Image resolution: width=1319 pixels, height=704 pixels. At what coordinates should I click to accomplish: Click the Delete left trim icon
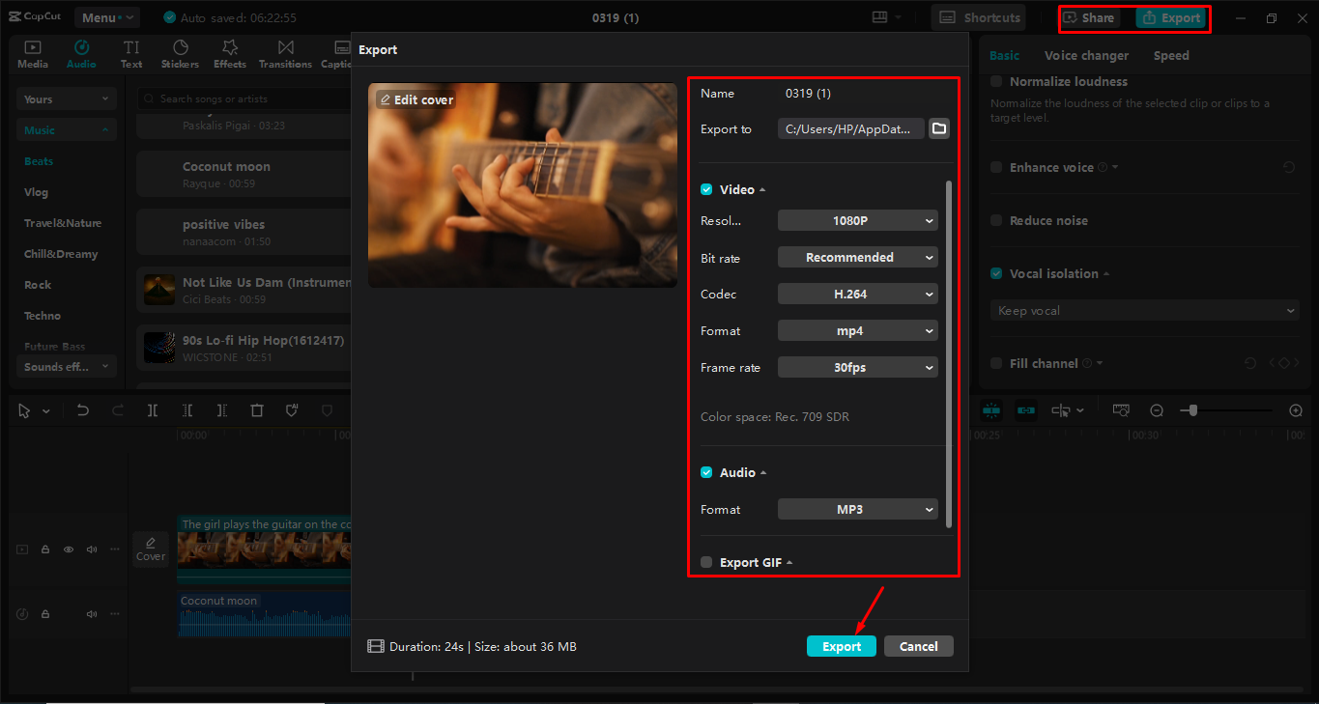click(x=187, y=410)
